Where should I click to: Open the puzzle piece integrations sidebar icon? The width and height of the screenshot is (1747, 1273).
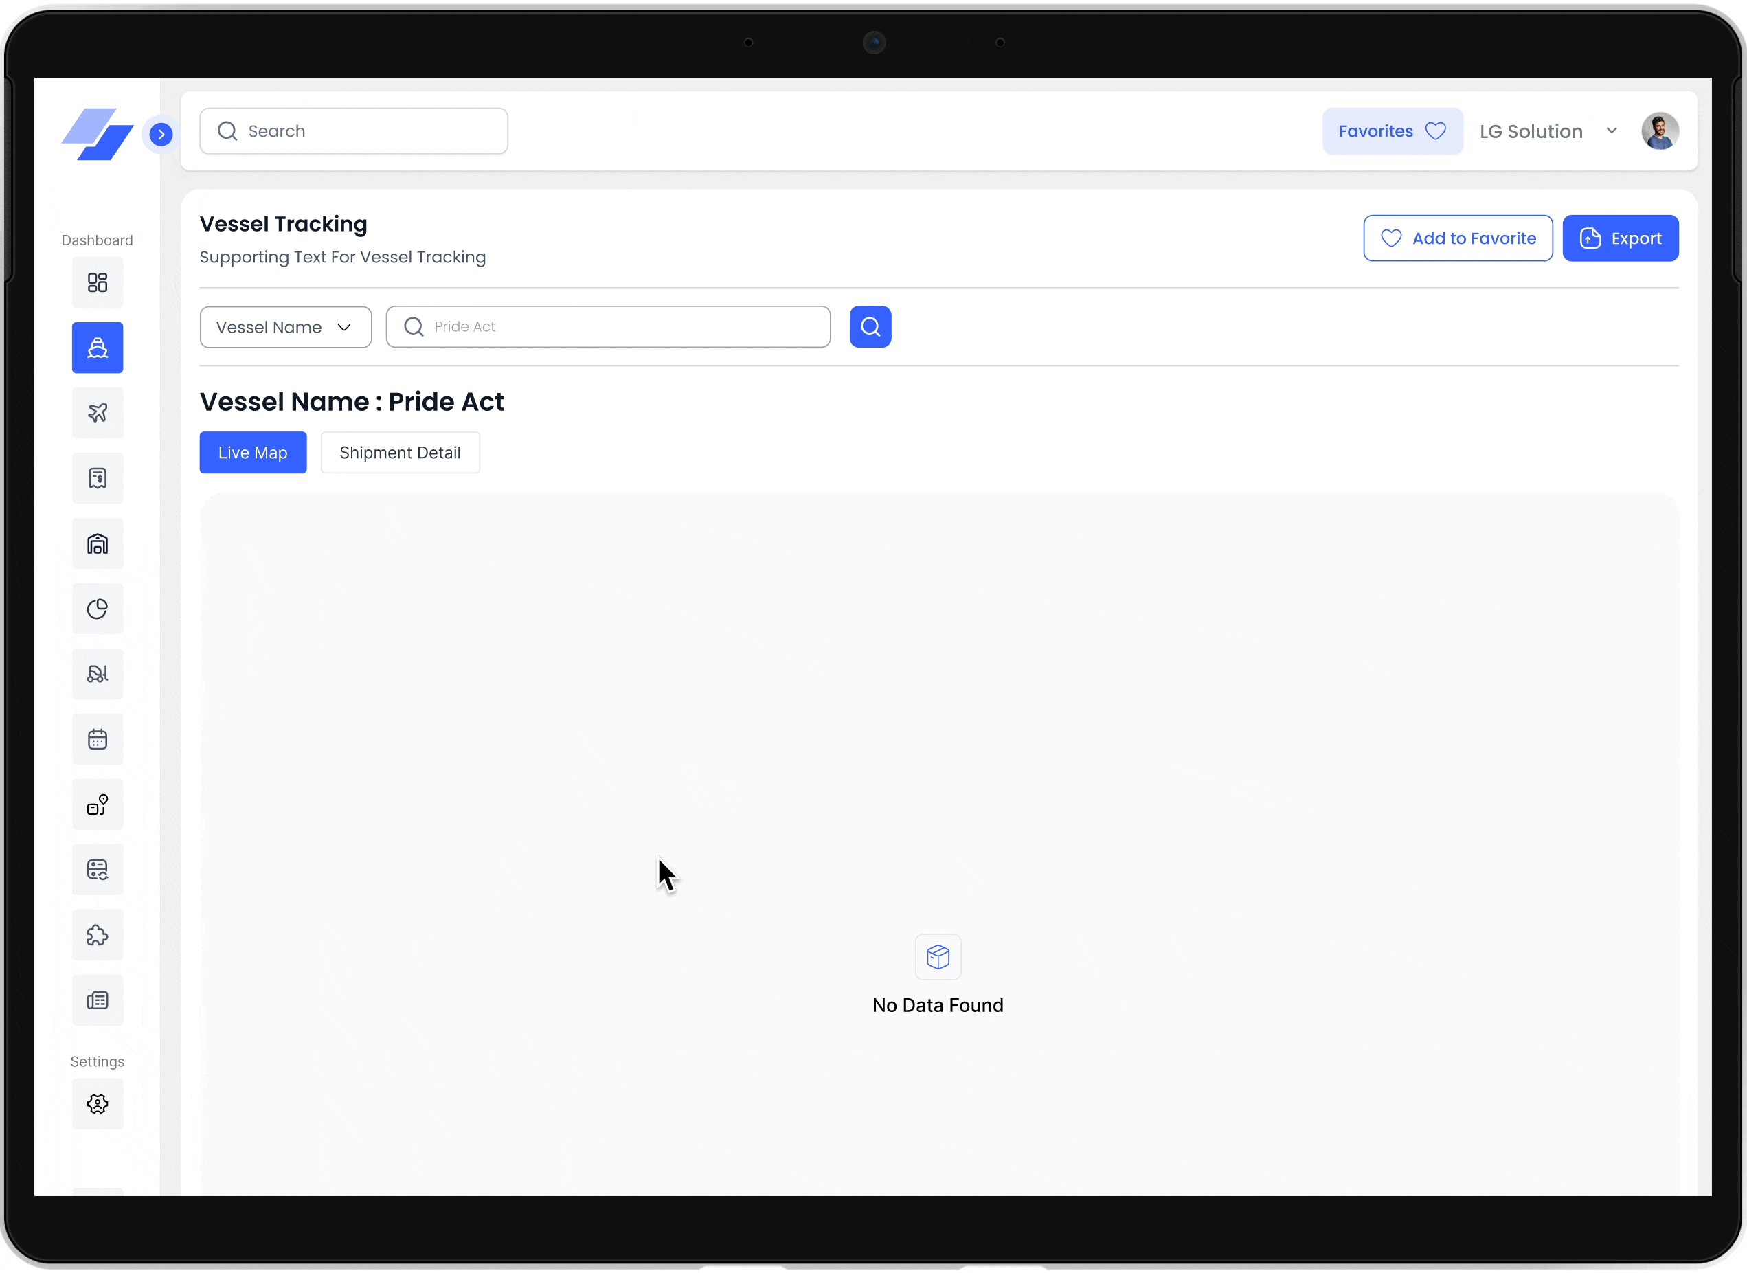97,936
